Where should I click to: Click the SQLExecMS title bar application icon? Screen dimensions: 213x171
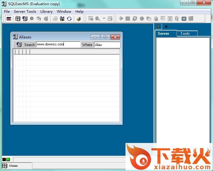[x=4, y=4]
